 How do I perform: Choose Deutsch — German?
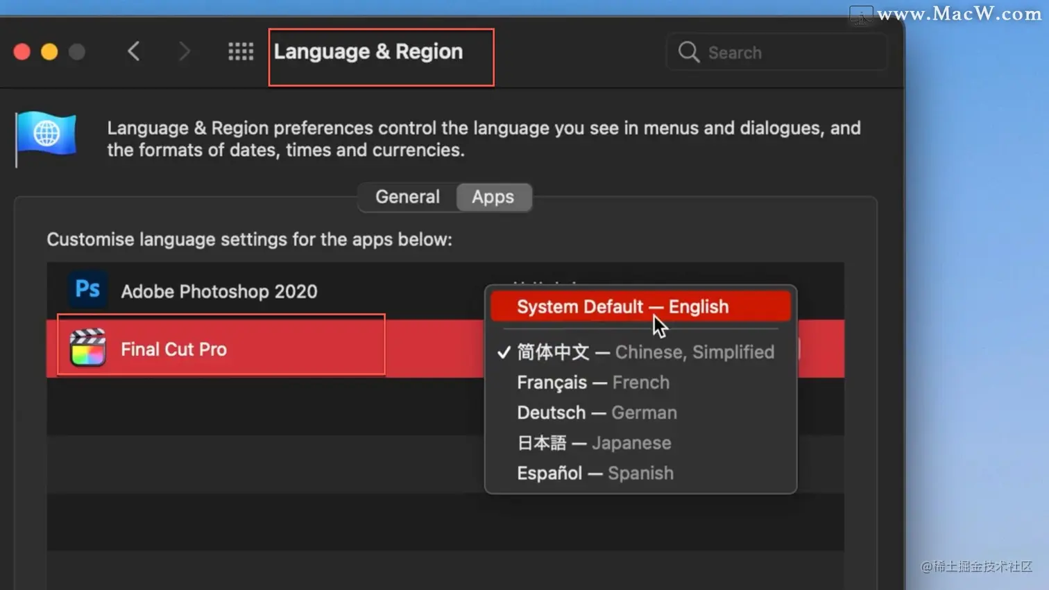(x=640, y=413)
